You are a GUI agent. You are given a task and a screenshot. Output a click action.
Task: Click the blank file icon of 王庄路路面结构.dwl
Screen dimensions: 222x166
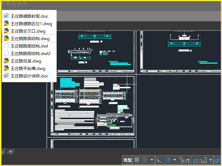6,46
